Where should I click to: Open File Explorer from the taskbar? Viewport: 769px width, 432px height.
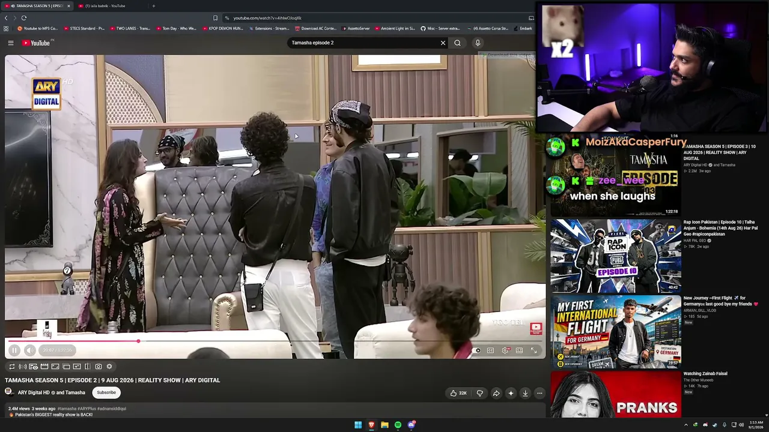coord(384,425)
